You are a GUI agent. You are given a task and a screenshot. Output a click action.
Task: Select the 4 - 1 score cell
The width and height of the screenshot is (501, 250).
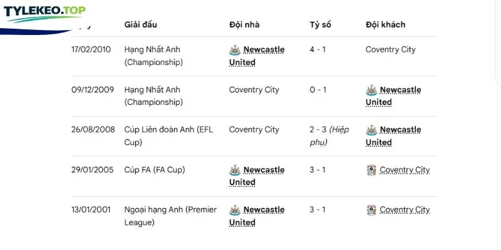[318, 50]
